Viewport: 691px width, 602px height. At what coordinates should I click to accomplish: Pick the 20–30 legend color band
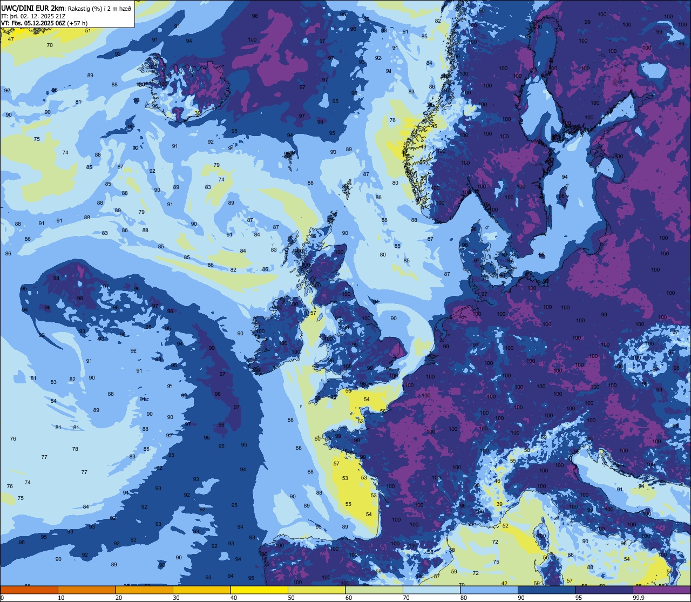[144, 590]
